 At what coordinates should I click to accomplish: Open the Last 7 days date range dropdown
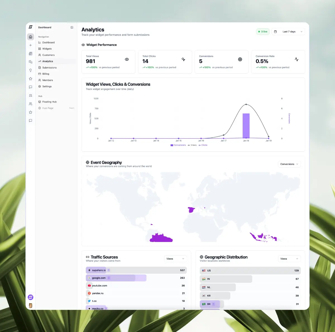click(x=288, y=32)
